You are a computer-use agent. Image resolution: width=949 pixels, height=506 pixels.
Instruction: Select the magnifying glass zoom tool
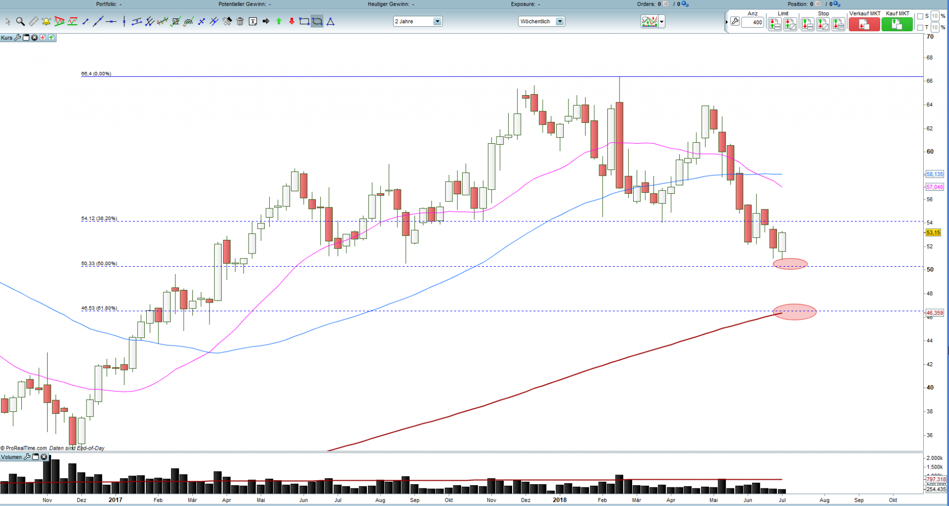(20, 21)
